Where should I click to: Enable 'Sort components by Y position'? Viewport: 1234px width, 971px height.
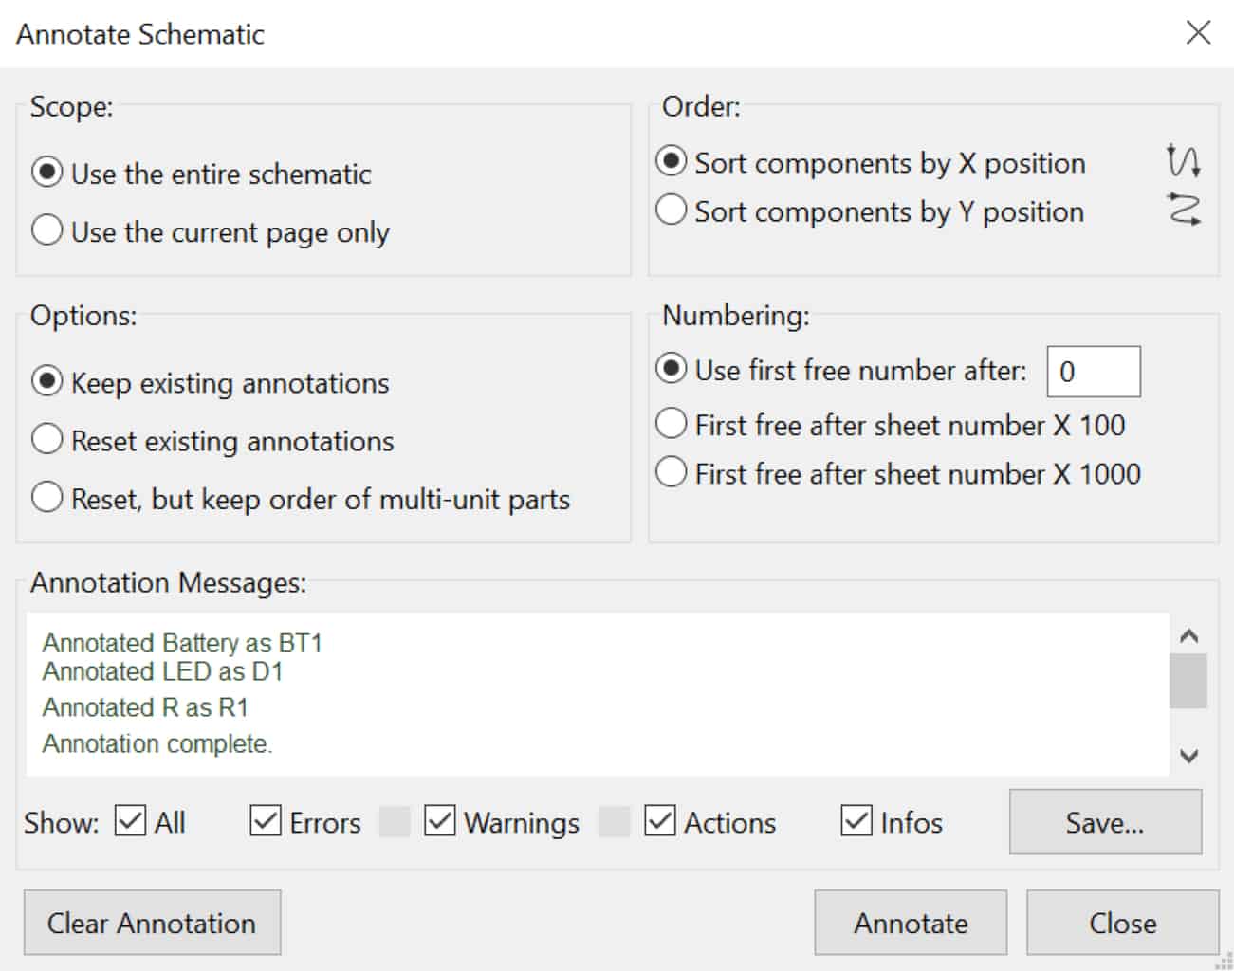point(671,209)
